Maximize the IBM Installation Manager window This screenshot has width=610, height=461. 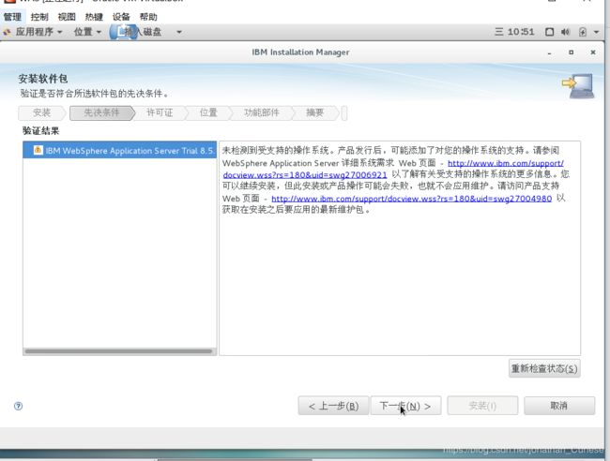point(572,52)
